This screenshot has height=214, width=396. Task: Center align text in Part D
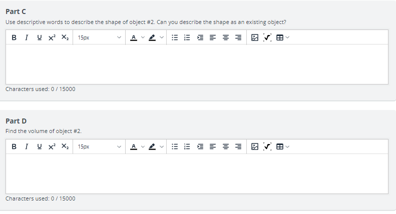click(225, 146)
